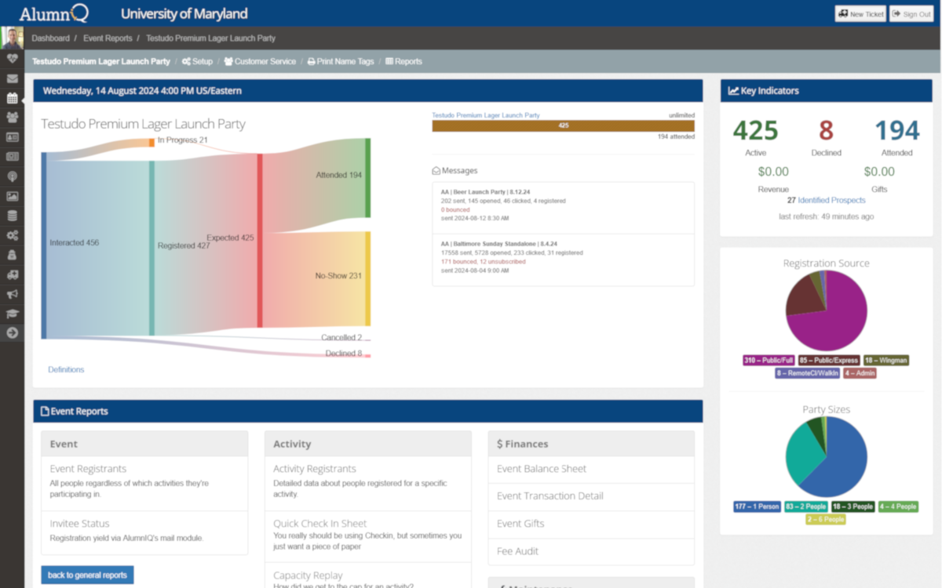Click the user profile photo avatar
The height and width of the screenshot is (588, 942).
coord(12,38)
